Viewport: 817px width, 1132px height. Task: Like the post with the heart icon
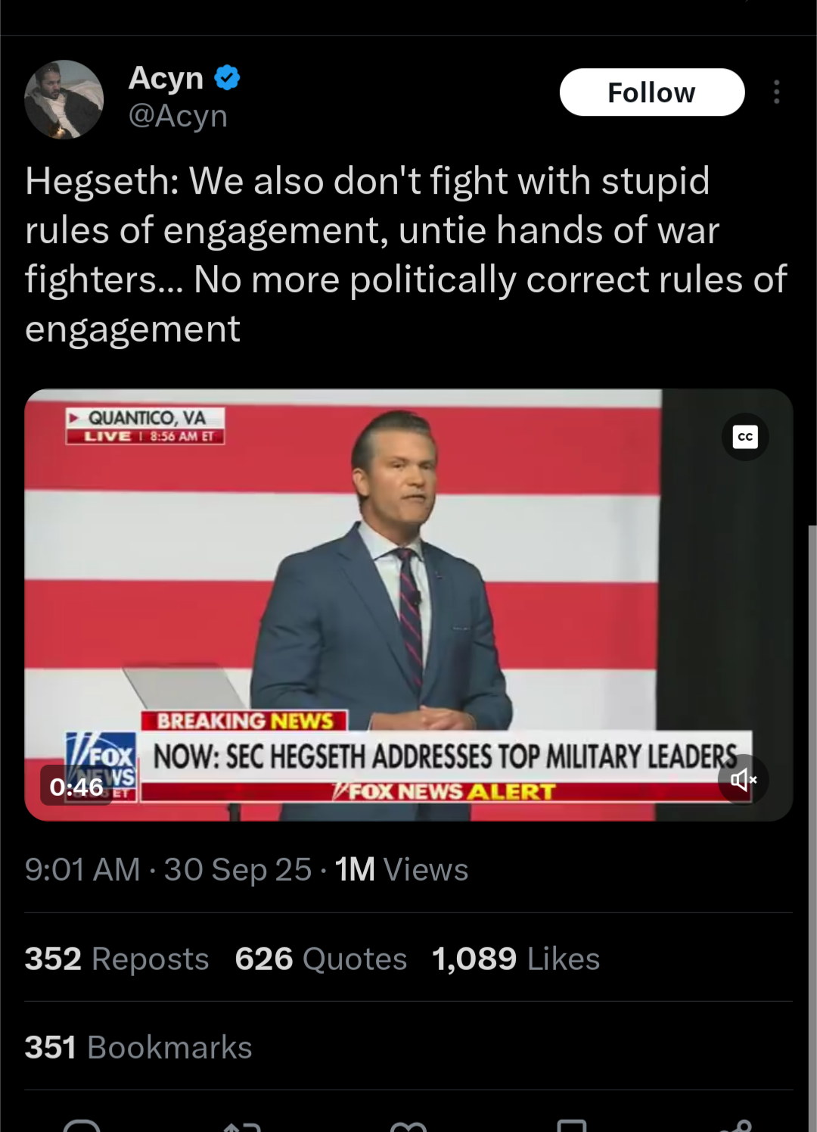[x=408, y=1126]
